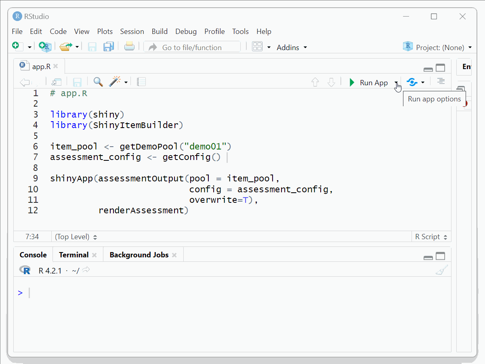The height and width of the screenshot is (364, 485).
Task: Toggle the document outline icon
Action: point(441,82)
